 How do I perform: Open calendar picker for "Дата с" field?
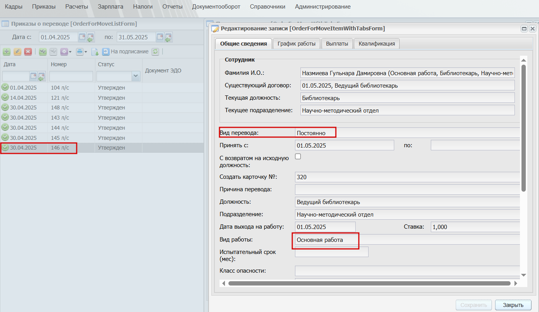click(82, 37)
